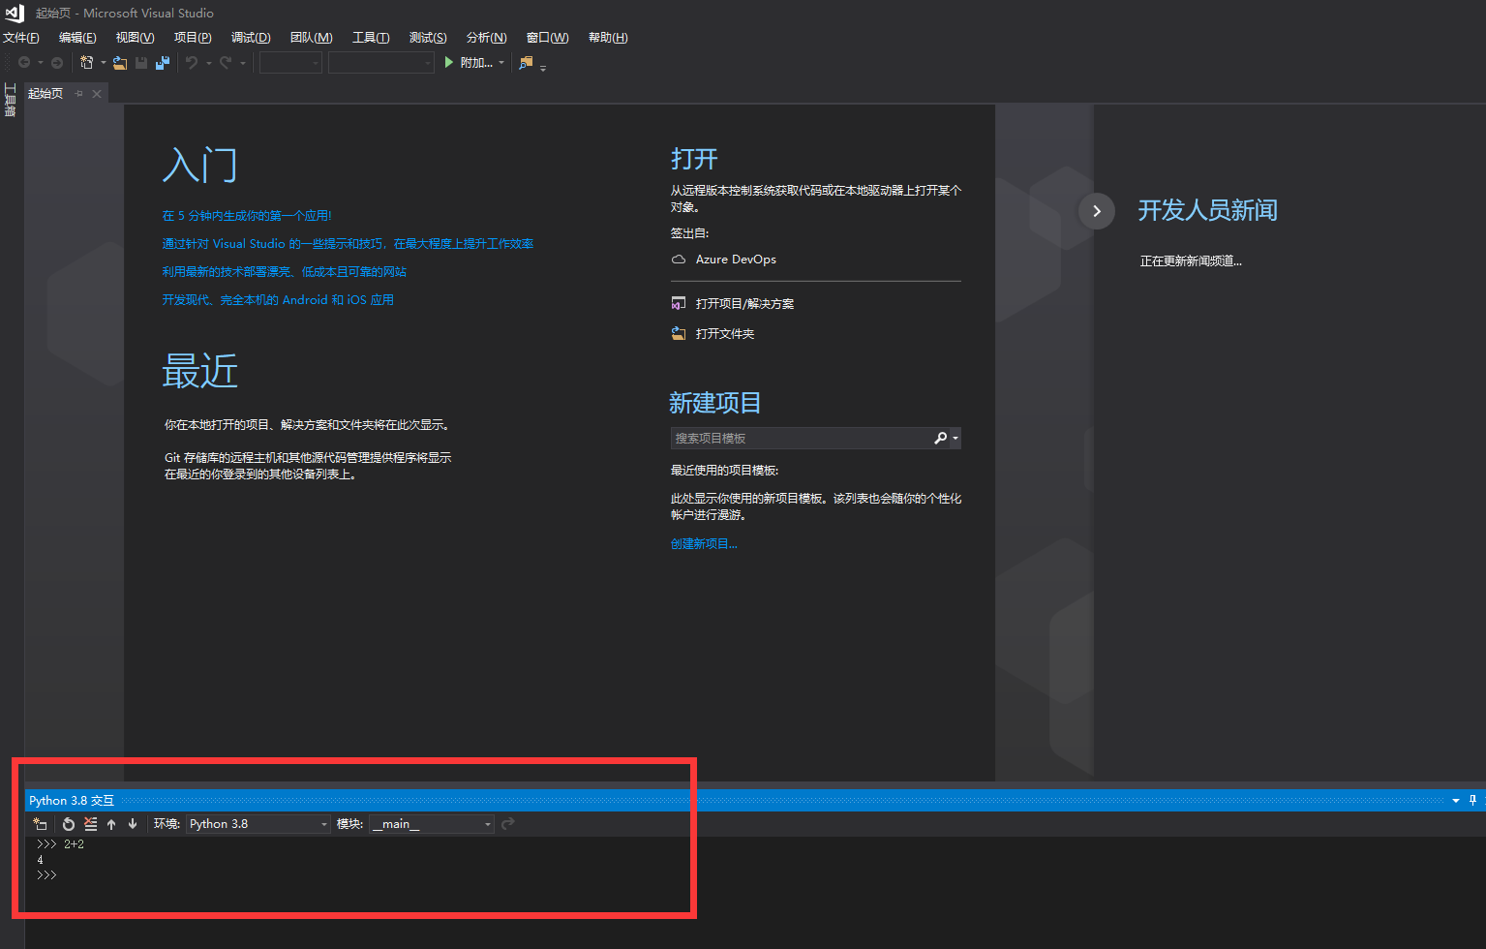The image size is (1486, 949).
Task: Open the solution configurations combo box
Action: click(x=290, y=63)
